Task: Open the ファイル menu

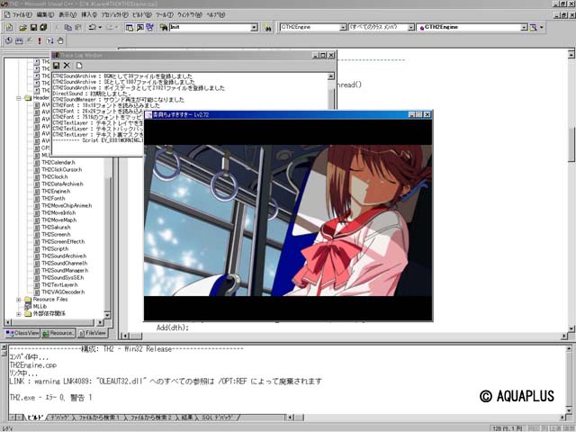Action: [22, 14]
